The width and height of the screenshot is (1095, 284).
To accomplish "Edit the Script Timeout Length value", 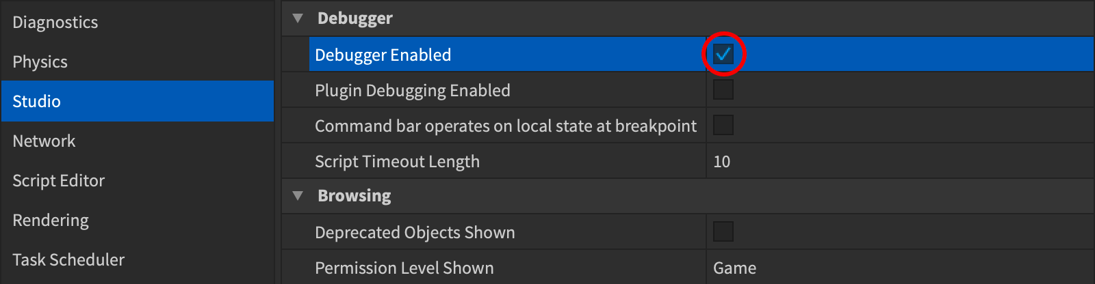I will pyautogui.click(x=722, y=161).
